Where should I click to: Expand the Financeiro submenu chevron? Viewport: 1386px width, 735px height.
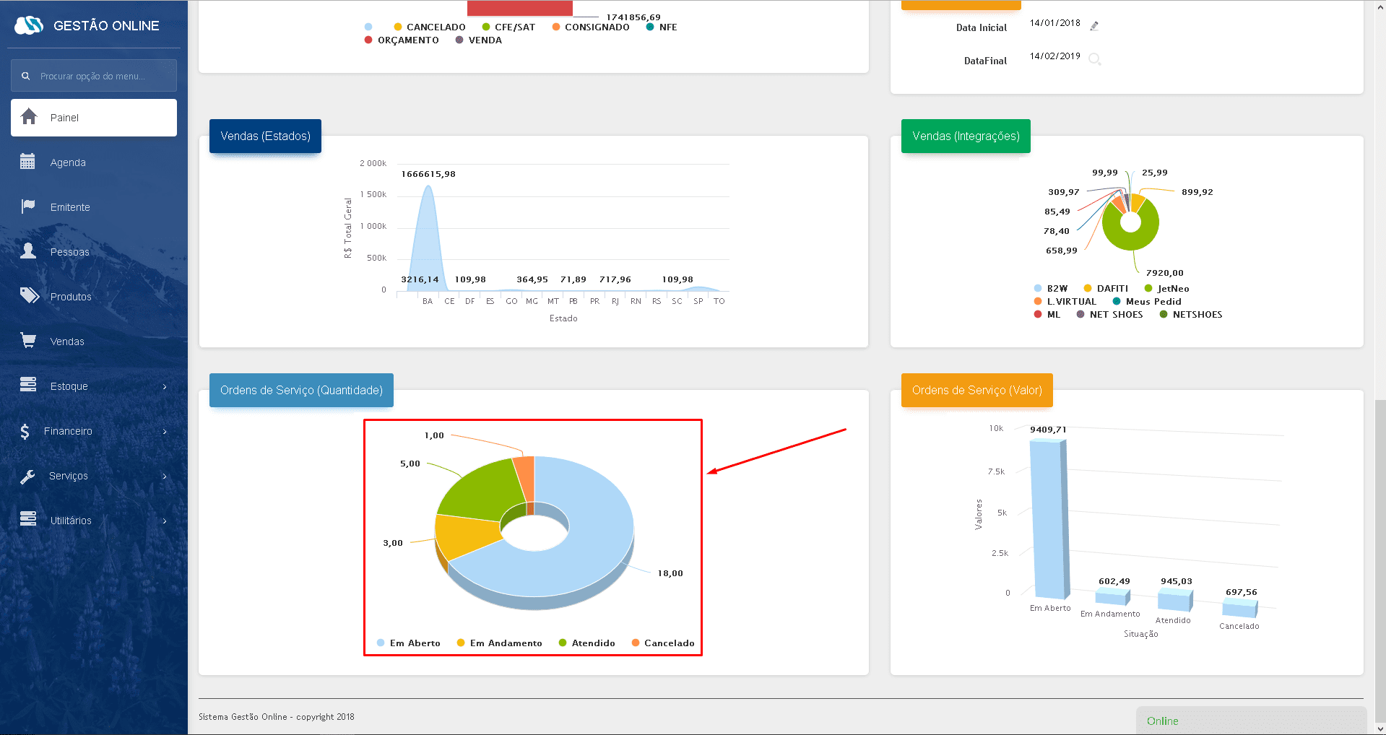click(x=165, y=431)
